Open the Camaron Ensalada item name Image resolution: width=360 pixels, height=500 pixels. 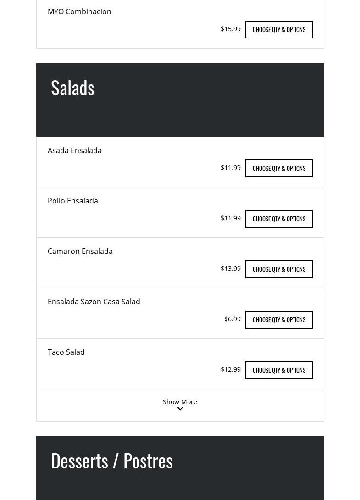point(80,251)
